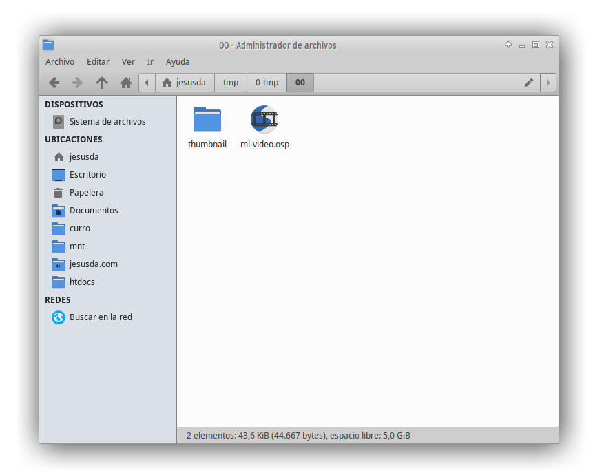The image size is (615, 475).
Task: Navigate to jesusda in path bar
Action: pos(185,83)
